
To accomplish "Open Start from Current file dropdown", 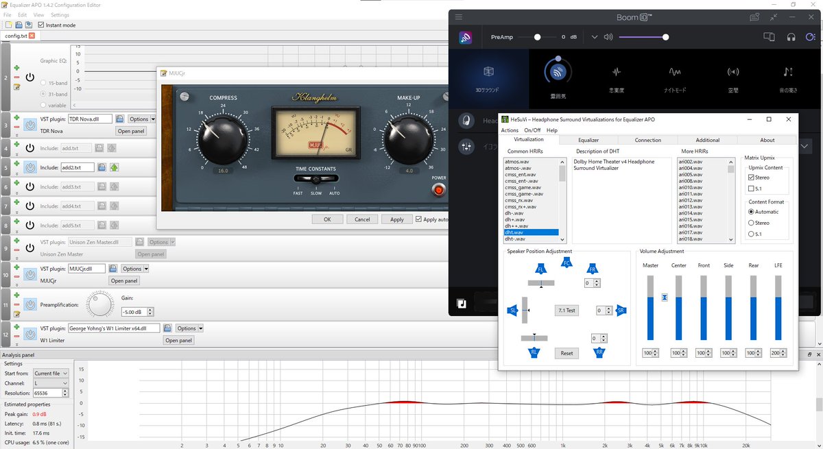I will pos(51,374).
